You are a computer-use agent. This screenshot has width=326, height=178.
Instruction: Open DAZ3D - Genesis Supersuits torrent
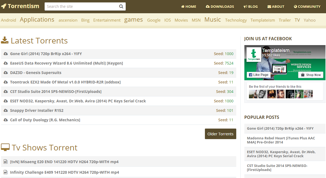tap(36, 73)
